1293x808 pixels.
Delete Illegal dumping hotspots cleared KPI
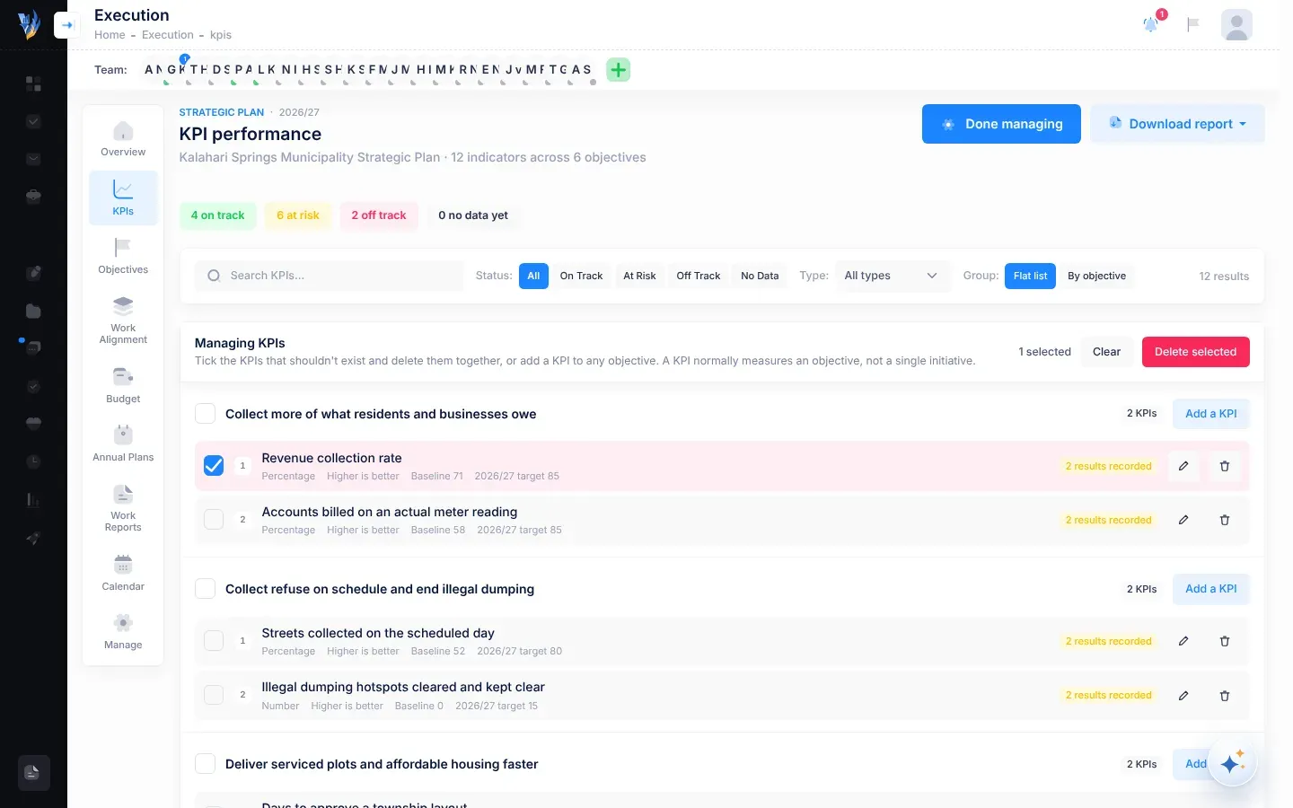pos(1225,696)
